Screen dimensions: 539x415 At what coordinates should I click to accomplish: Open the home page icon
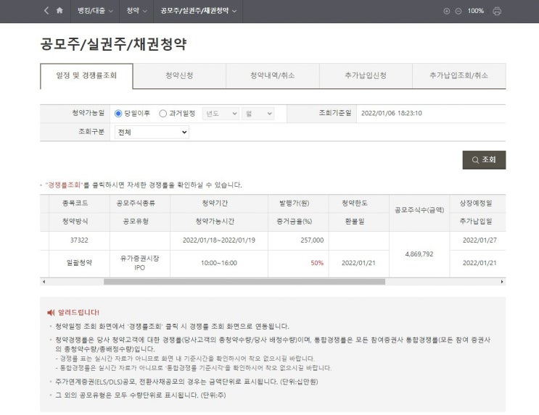tap(59, 11)
